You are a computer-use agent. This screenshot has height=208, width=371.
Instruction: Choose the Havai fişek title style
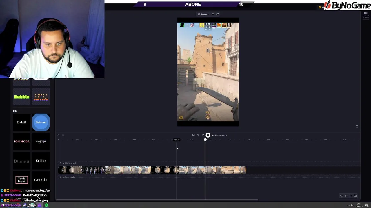point(41,142)
